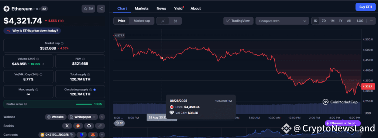Image resolution: width=378 pixels, height=138 pixels.
Task: Open the Compare with dropdown
Action: (282, 21)
